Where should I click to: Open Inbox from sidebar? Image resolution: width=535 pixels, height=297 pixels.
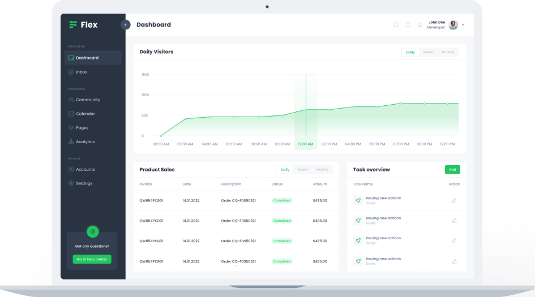point(81,72)
